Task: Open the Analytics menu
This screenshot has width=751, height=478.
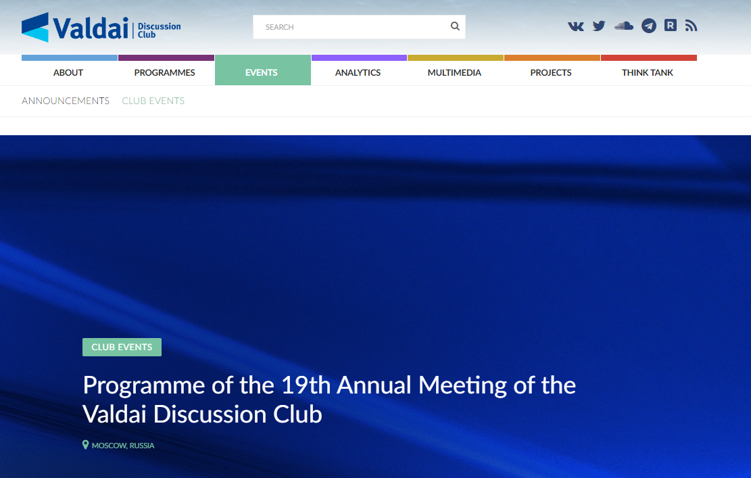Action: (x=358, y=72)
